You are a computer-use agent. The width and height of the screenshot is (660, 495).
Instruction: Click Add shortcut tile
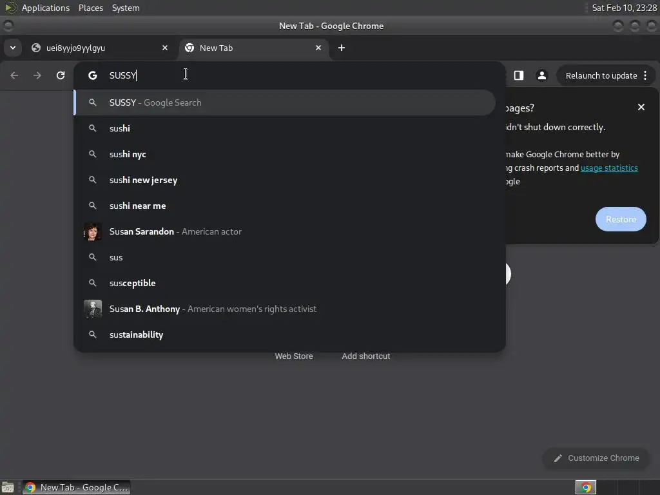(x=366, y=356)
